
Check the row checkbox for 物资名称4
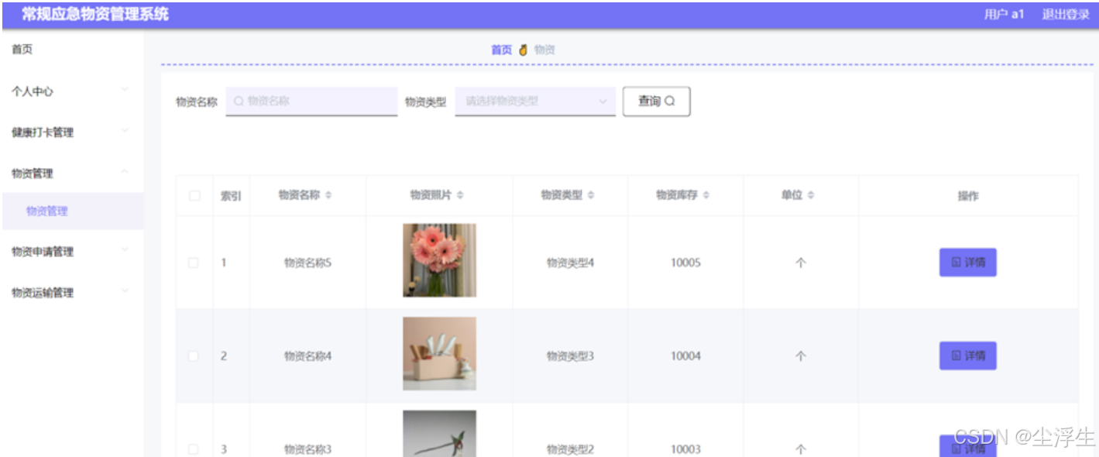(x=194, y=356)
